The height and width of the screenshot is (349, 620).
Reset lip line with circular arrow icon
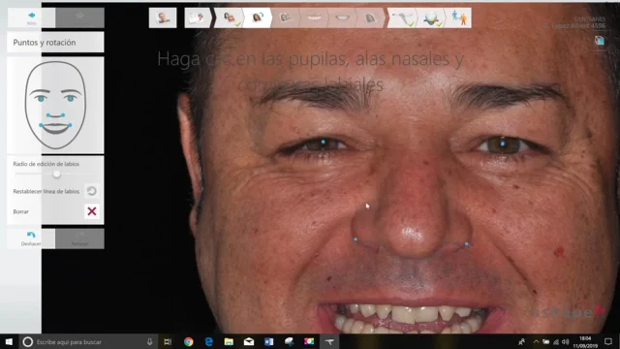click(92, 191)
